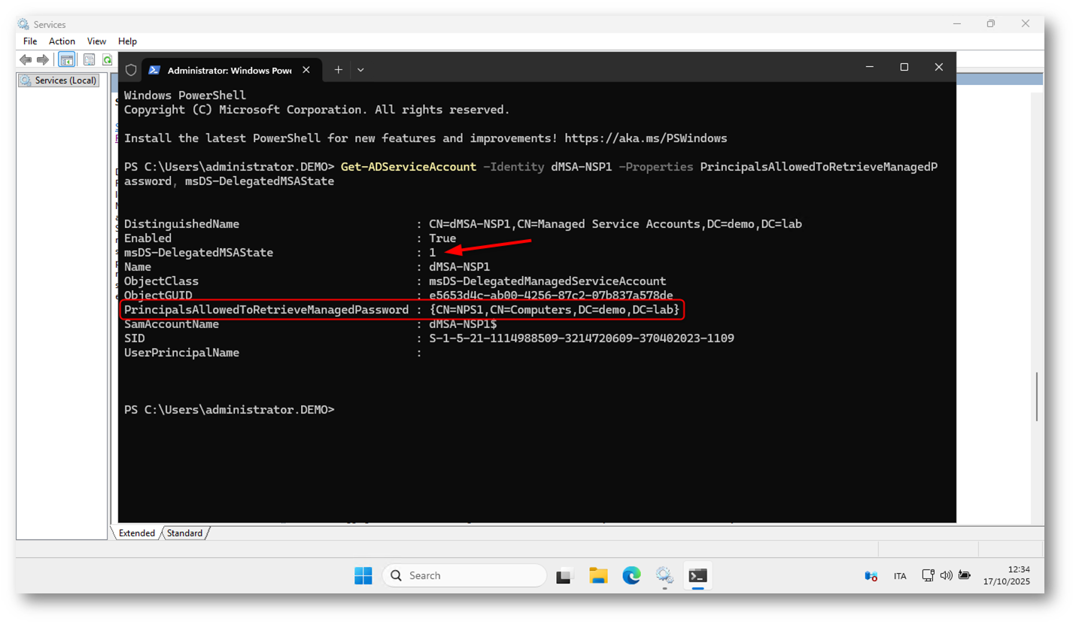
Task: Close the Terminal window
Action: point(938,67)
